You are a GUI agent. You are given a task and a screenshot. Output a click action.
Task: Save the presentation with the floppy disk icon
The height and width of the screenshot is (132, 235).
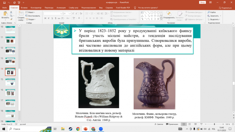point(4,3)
